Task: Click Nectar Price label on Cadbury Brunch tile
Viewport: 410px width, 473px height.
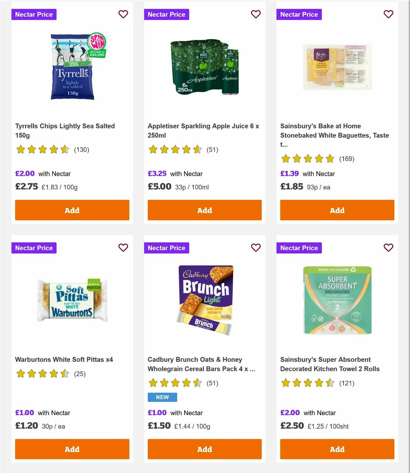Action: (x=166, y=248)
